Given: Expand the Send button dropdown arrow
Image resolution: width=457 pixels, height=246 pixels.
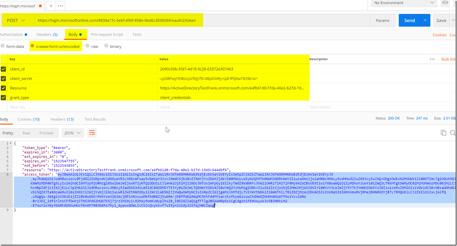Looking at the screenshot, I should coord(425,20).
